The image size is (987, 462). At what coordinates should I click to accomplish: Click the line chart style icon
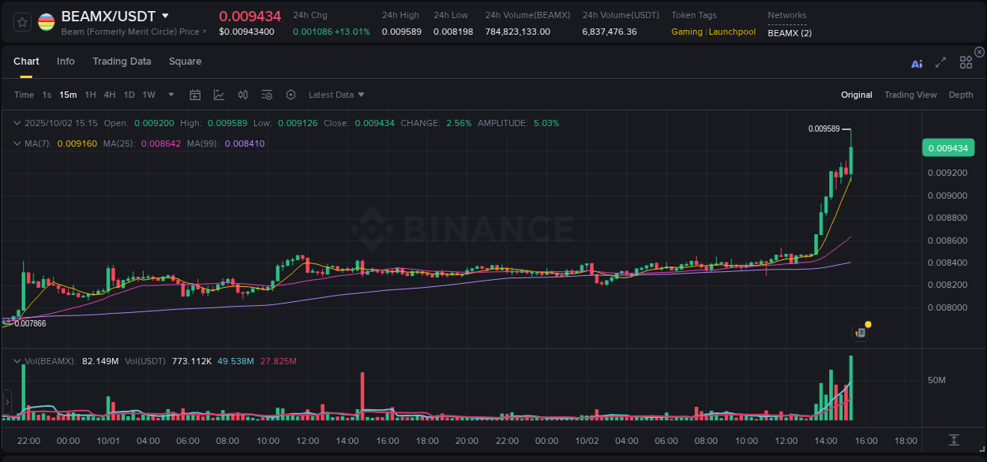219,95
